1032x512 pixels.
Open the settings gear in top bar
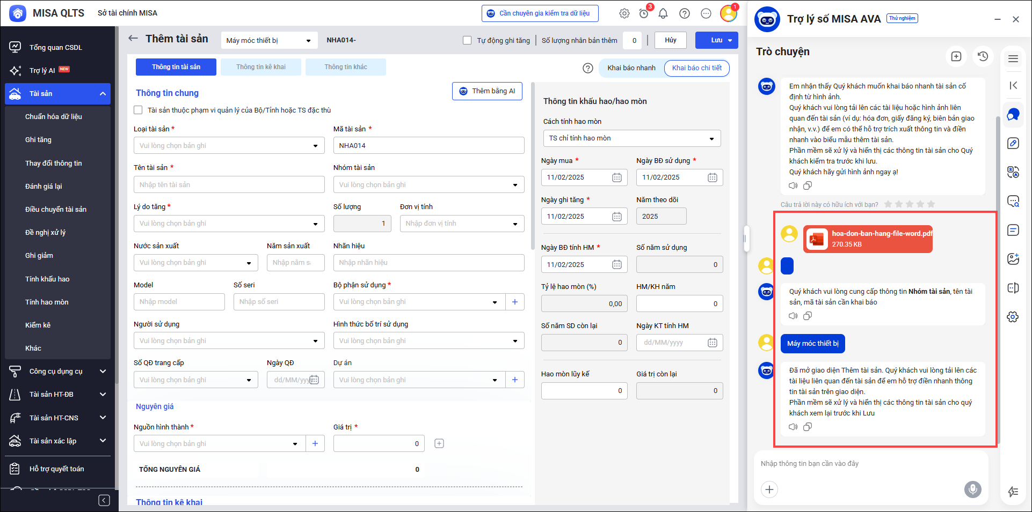pyautogui.click(x=624, y=13)
